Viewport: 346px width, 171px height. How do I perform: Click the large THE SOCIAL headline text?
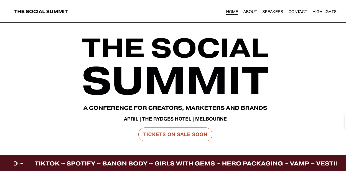(175, 48)
